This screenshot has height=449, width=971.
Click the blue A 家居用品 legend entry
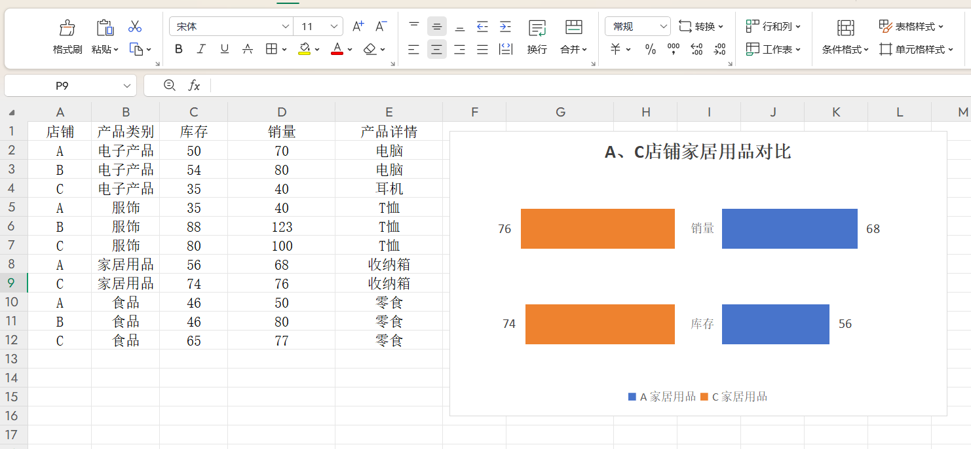pyautogui.click(x=662, y=397)
